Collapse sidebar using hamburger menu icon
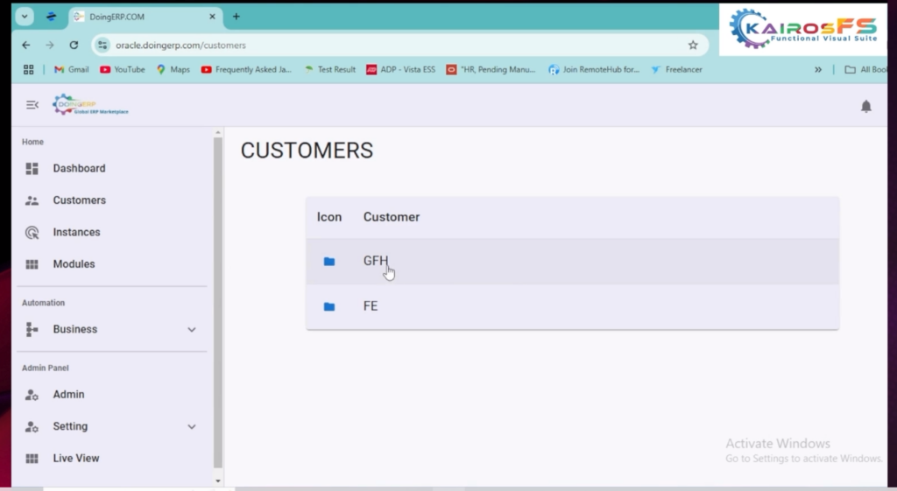This screenshot has height=491, width=897. tap(32, 105)
